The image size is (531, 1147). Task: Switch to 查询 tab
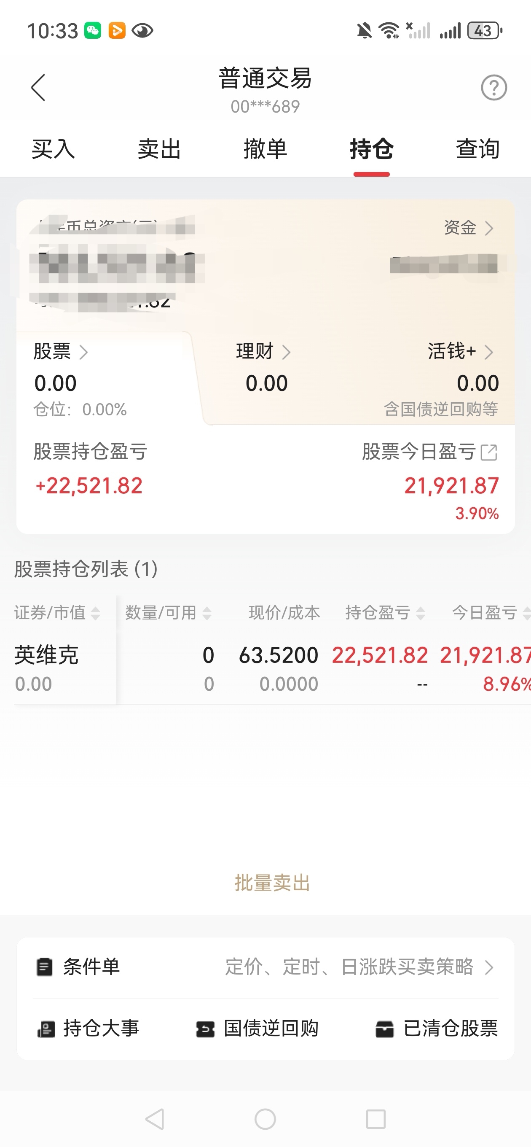tap(477, 149)
